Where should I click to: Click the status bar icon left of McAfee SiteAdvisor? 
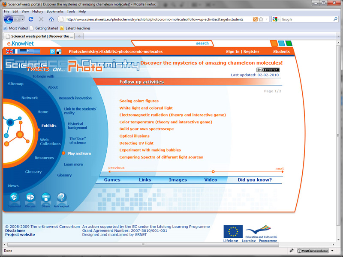tap(291, 251)
